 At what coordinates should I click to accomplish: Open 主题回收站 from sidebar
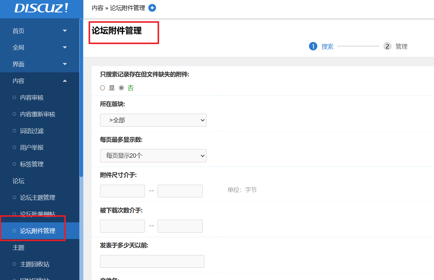[35, 264]
